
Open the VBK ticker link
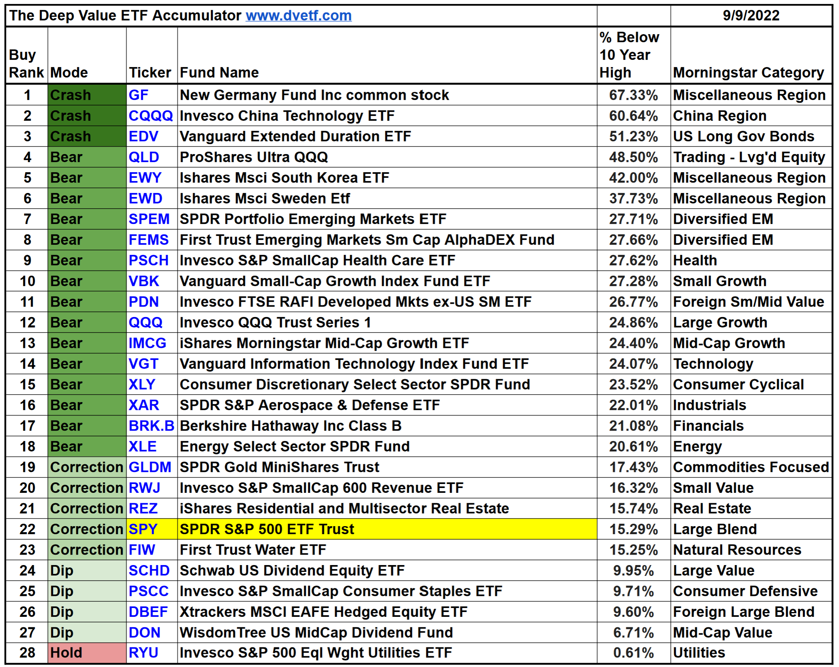click(x=144, y=281)
